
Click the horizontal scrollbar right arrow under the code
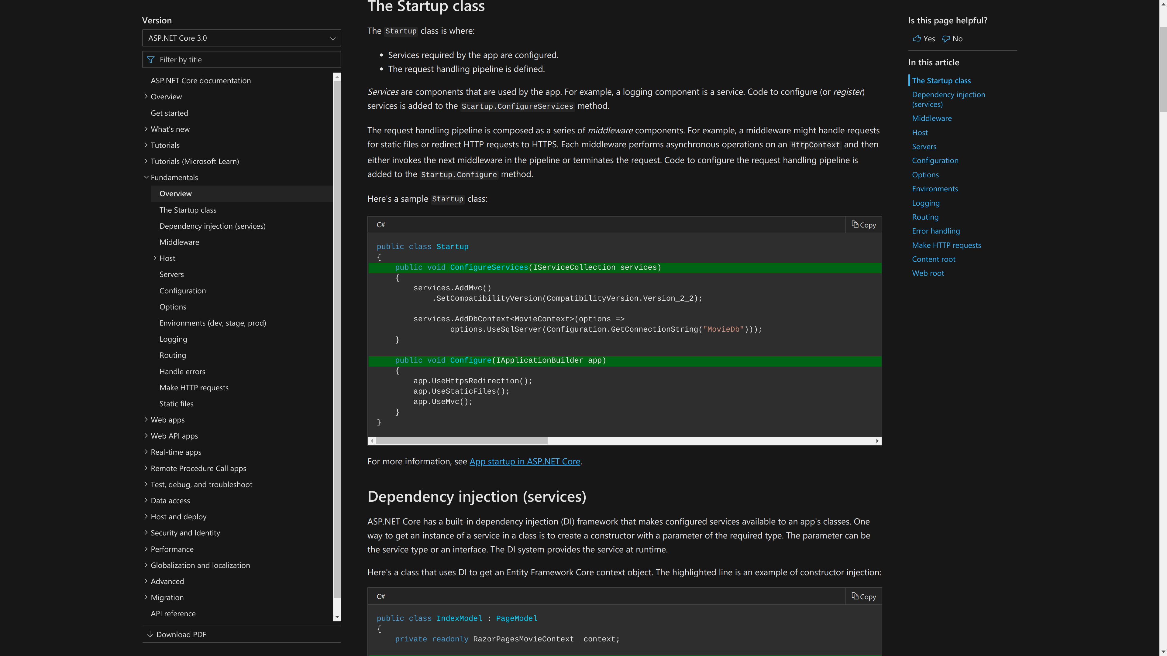tap(877, 440)
